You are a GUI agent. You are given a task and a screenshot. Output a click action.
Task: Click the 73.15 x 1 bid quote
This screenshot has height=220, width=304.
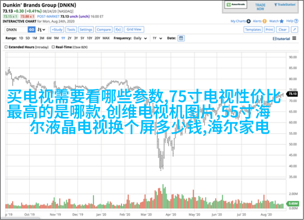pyautogui.click(x=10, y=17)
